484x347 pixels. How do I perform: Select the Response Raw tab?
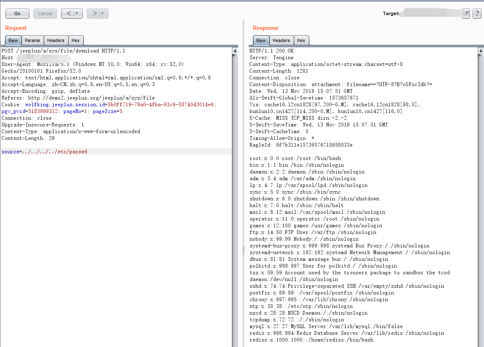[x=261, y=40]
